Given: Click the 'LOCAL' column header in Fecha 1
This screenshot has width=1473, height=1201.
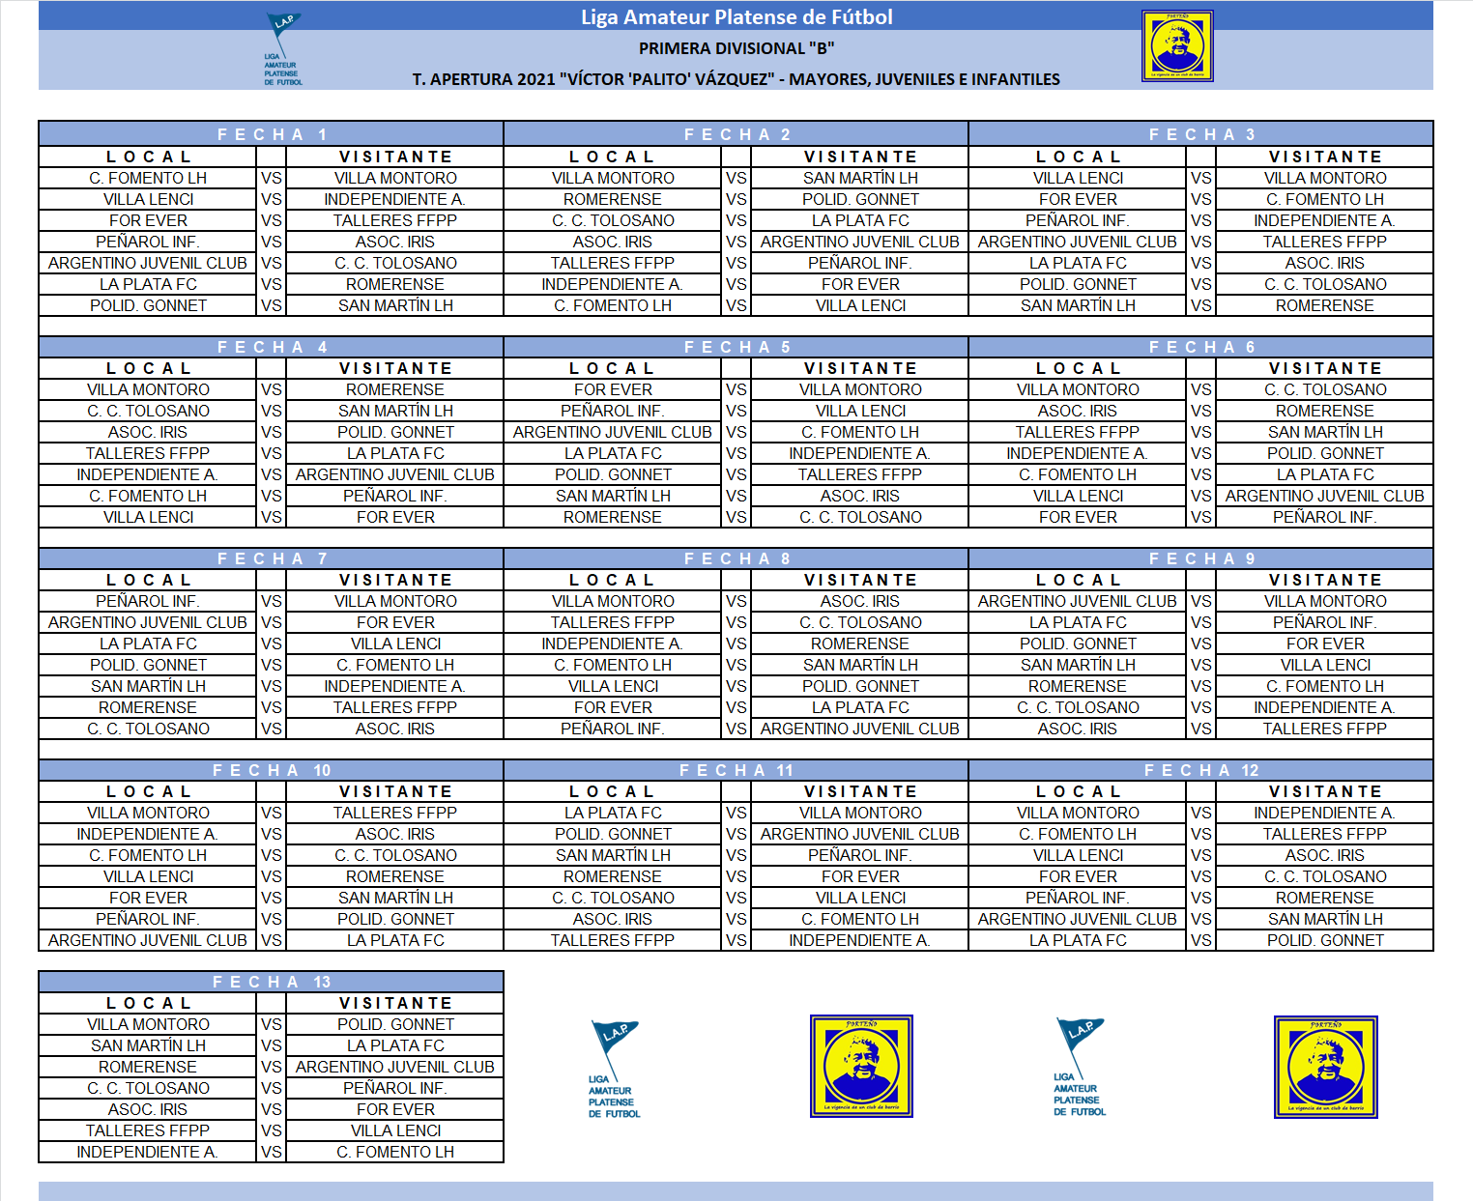Looking at the screenshot, I should 149,157.
